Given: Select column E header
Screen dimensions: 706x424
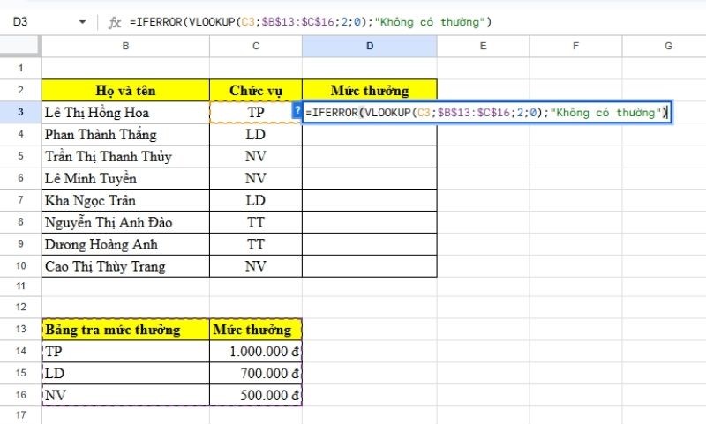Looking at the screenshot, I should (x=484, y=46).
